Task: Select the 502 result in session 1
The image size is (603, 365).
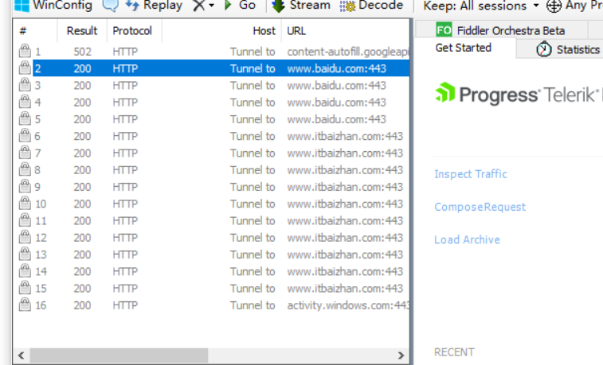Action: pyautogui.click(x=82, y=52)
